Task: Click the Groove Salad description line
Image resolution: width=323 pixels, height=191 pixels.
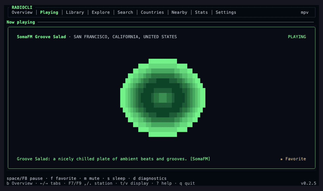Action: pos(114,159)
